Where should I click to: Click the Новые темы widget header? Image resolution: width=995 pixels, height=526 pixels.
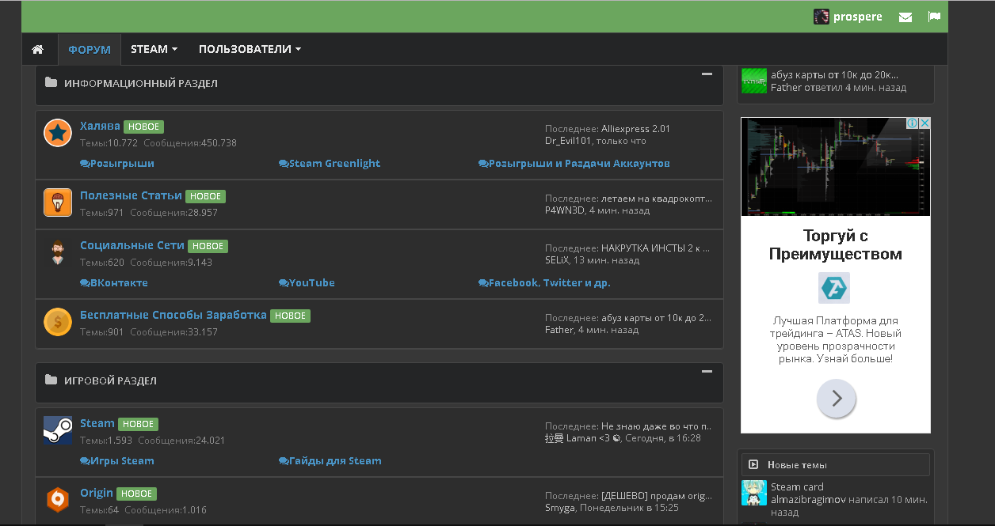pos(836,465)
